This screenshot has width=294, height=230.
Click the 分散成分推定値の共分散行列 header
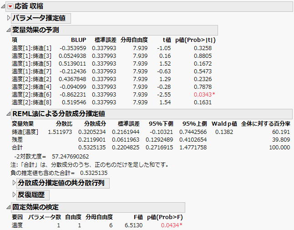pos(63,183)
